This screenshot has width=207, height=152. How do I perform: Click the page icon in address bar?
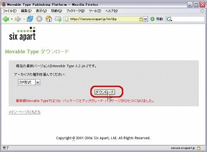coord(67,19)
